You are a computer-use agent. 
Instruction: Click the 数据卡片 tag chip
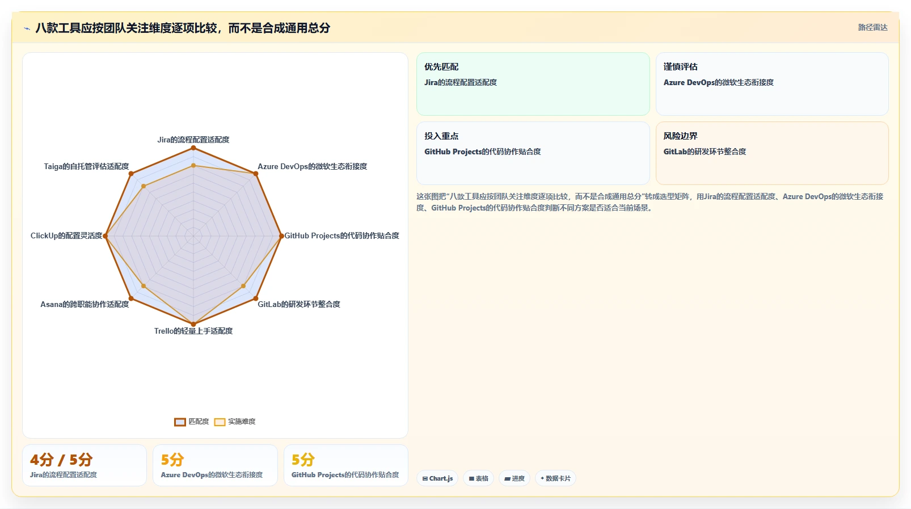click(x=555, y=478)
